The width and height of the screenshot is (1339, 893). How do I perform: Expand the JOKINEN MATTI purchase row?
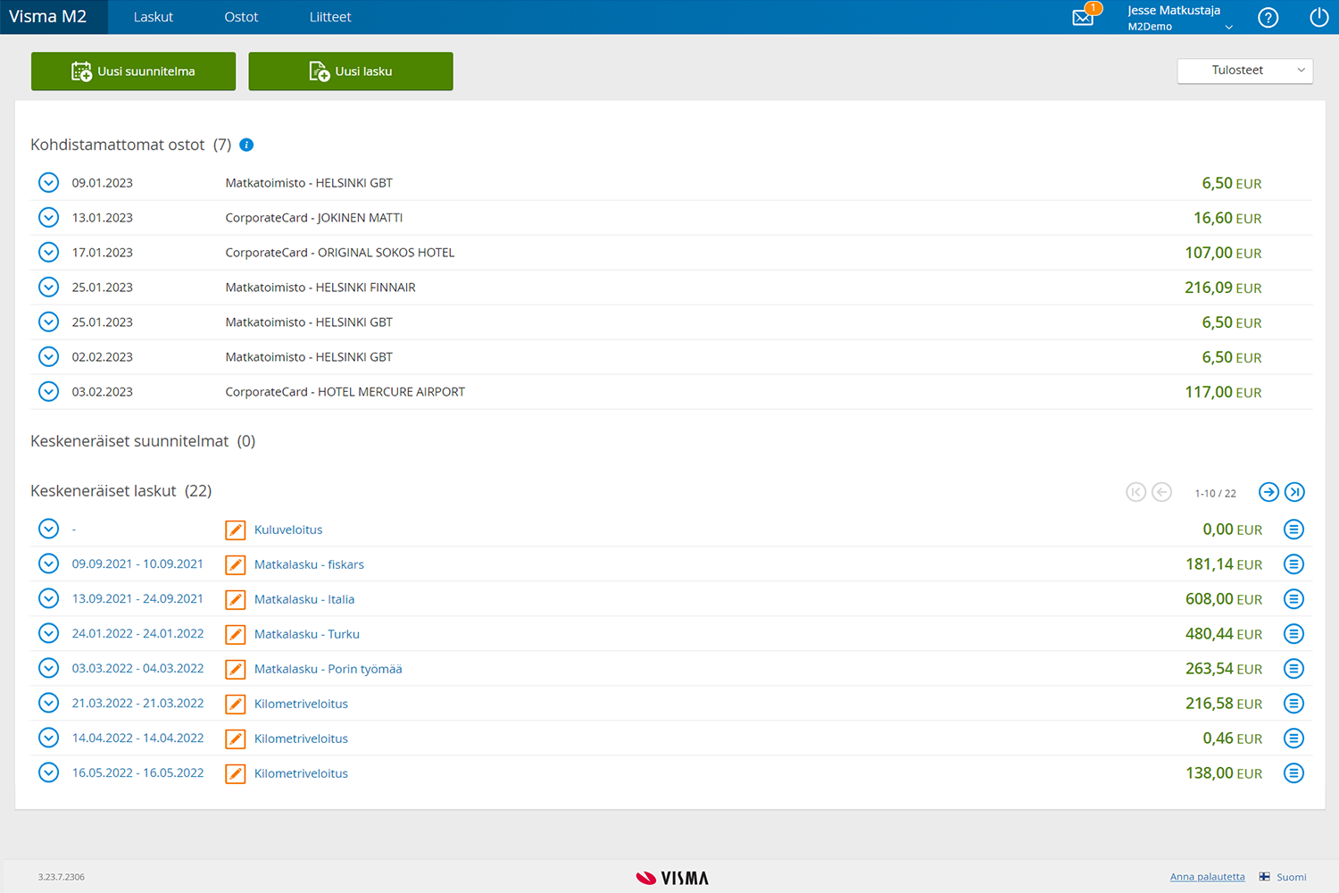[49, 218]
